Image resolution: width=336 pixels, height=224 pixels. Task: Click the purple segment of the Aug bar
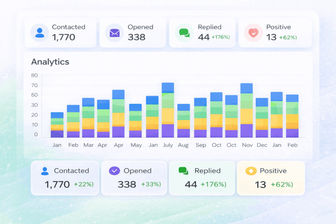click(183, 133)
